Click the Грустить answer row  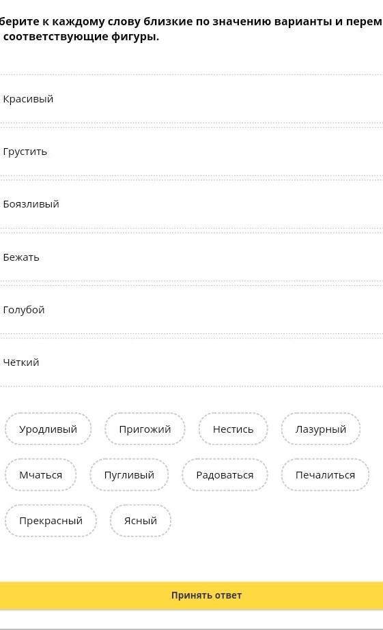click(191, 152)
